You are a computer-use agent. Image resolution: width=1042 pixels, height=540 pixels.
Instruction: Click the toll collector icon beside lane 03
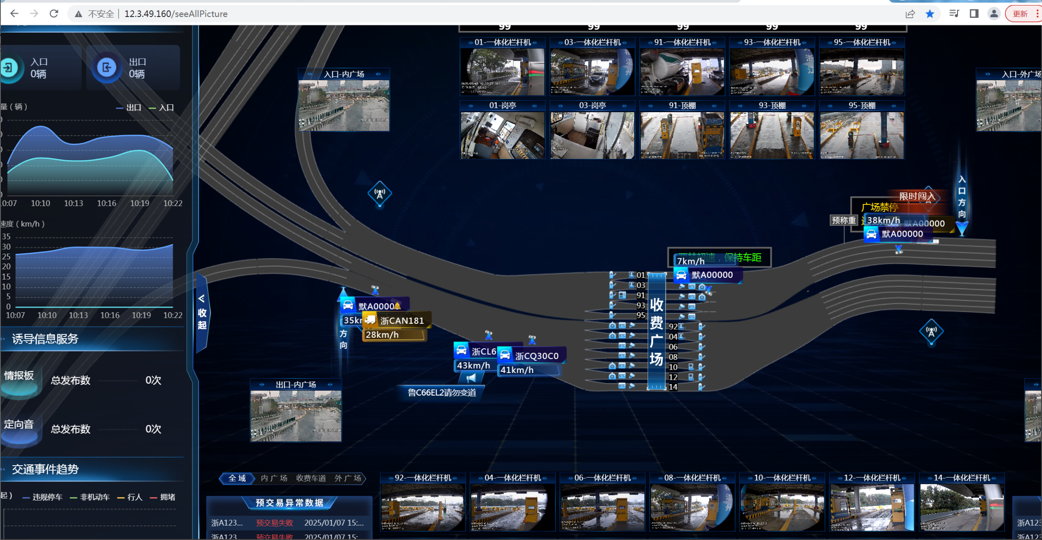click(x=632, y=285)
